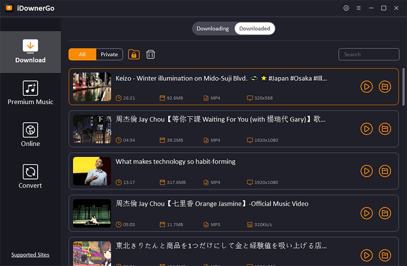The height and width of the screenshot is (266, 407).
Task: Open folder for habit-forming technology video
Action: click(385, 171)
